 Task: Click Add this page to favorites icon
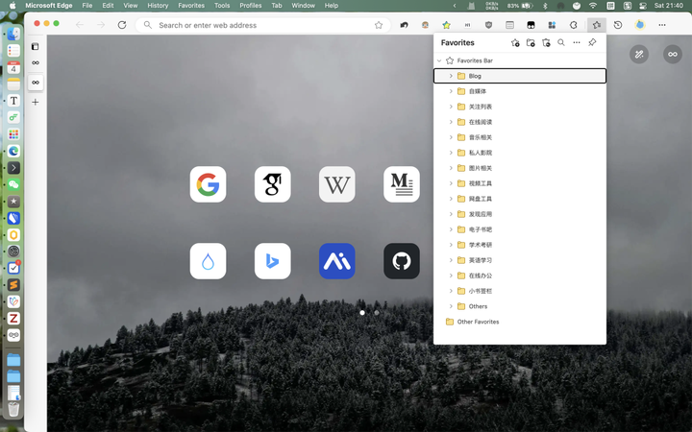(x=514, y=43)
